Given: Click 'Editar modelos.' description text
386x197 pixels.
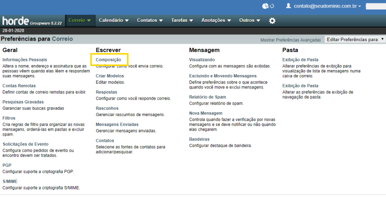Looking at the screenshot, I should click(x=110, y=82).
